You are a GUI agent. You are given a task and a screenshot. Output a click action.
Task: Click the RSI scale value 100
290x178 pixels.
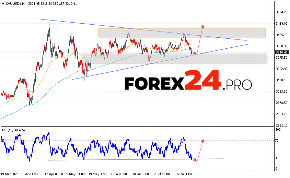pyautogui.click(x=278, y=130)
